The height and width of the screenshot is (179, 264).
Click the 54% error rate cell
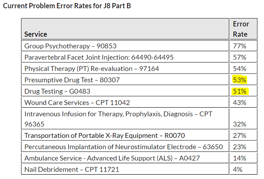pyautogui.click(x=240, y=68)
